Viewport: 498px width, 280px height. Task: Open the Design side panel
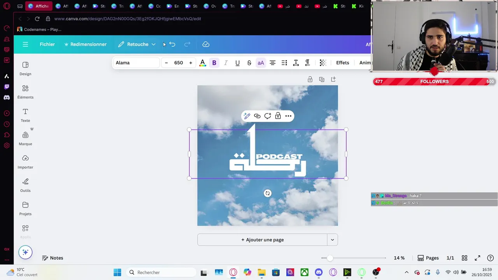pyautogui.click(x=25, y=68)
